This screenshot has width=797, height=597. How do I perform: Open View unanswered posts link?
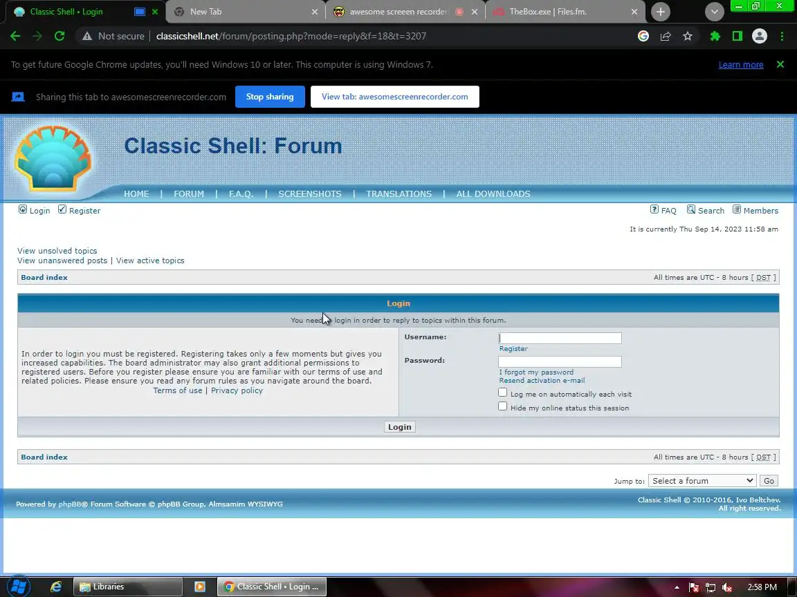tap(62, 260)
